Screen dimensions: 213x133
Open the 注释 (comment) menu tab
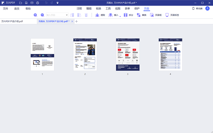tap(79, 9)
